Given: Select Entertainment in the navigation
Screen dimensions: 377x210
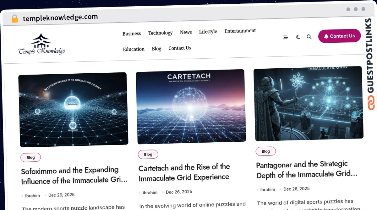Looking at the screenshot, I should (x=240, y=31).
